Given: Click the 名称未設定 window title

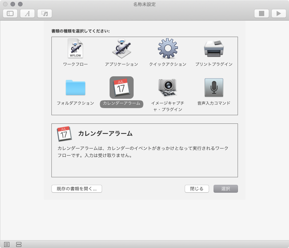Looking at the screenshot, I should coord(144,4).
